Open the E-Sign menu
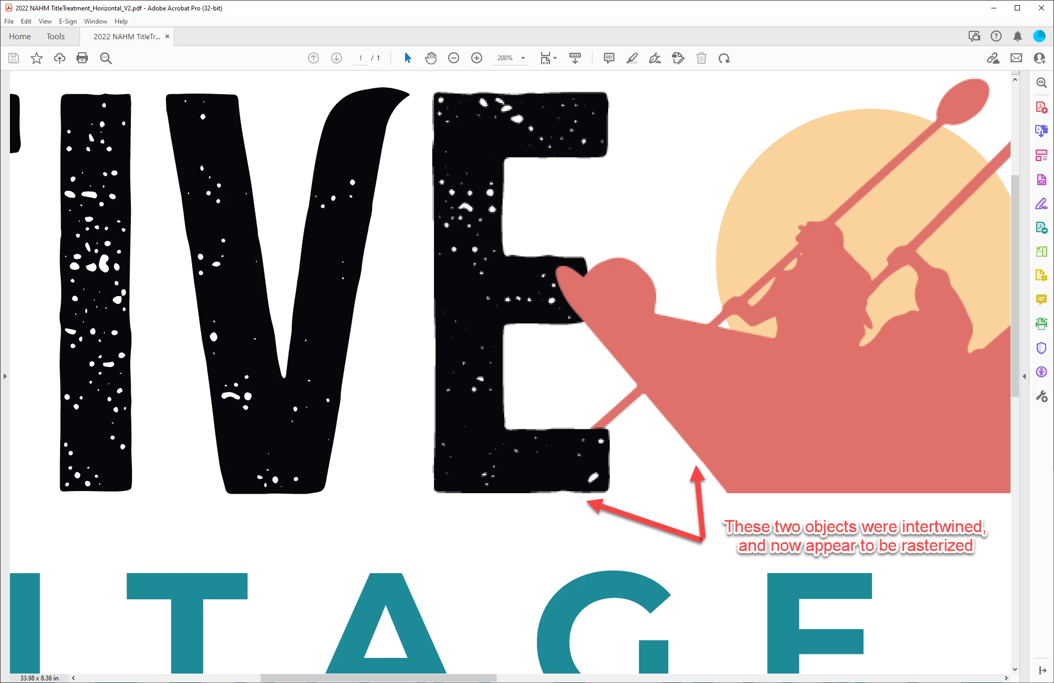 point(68,21)
